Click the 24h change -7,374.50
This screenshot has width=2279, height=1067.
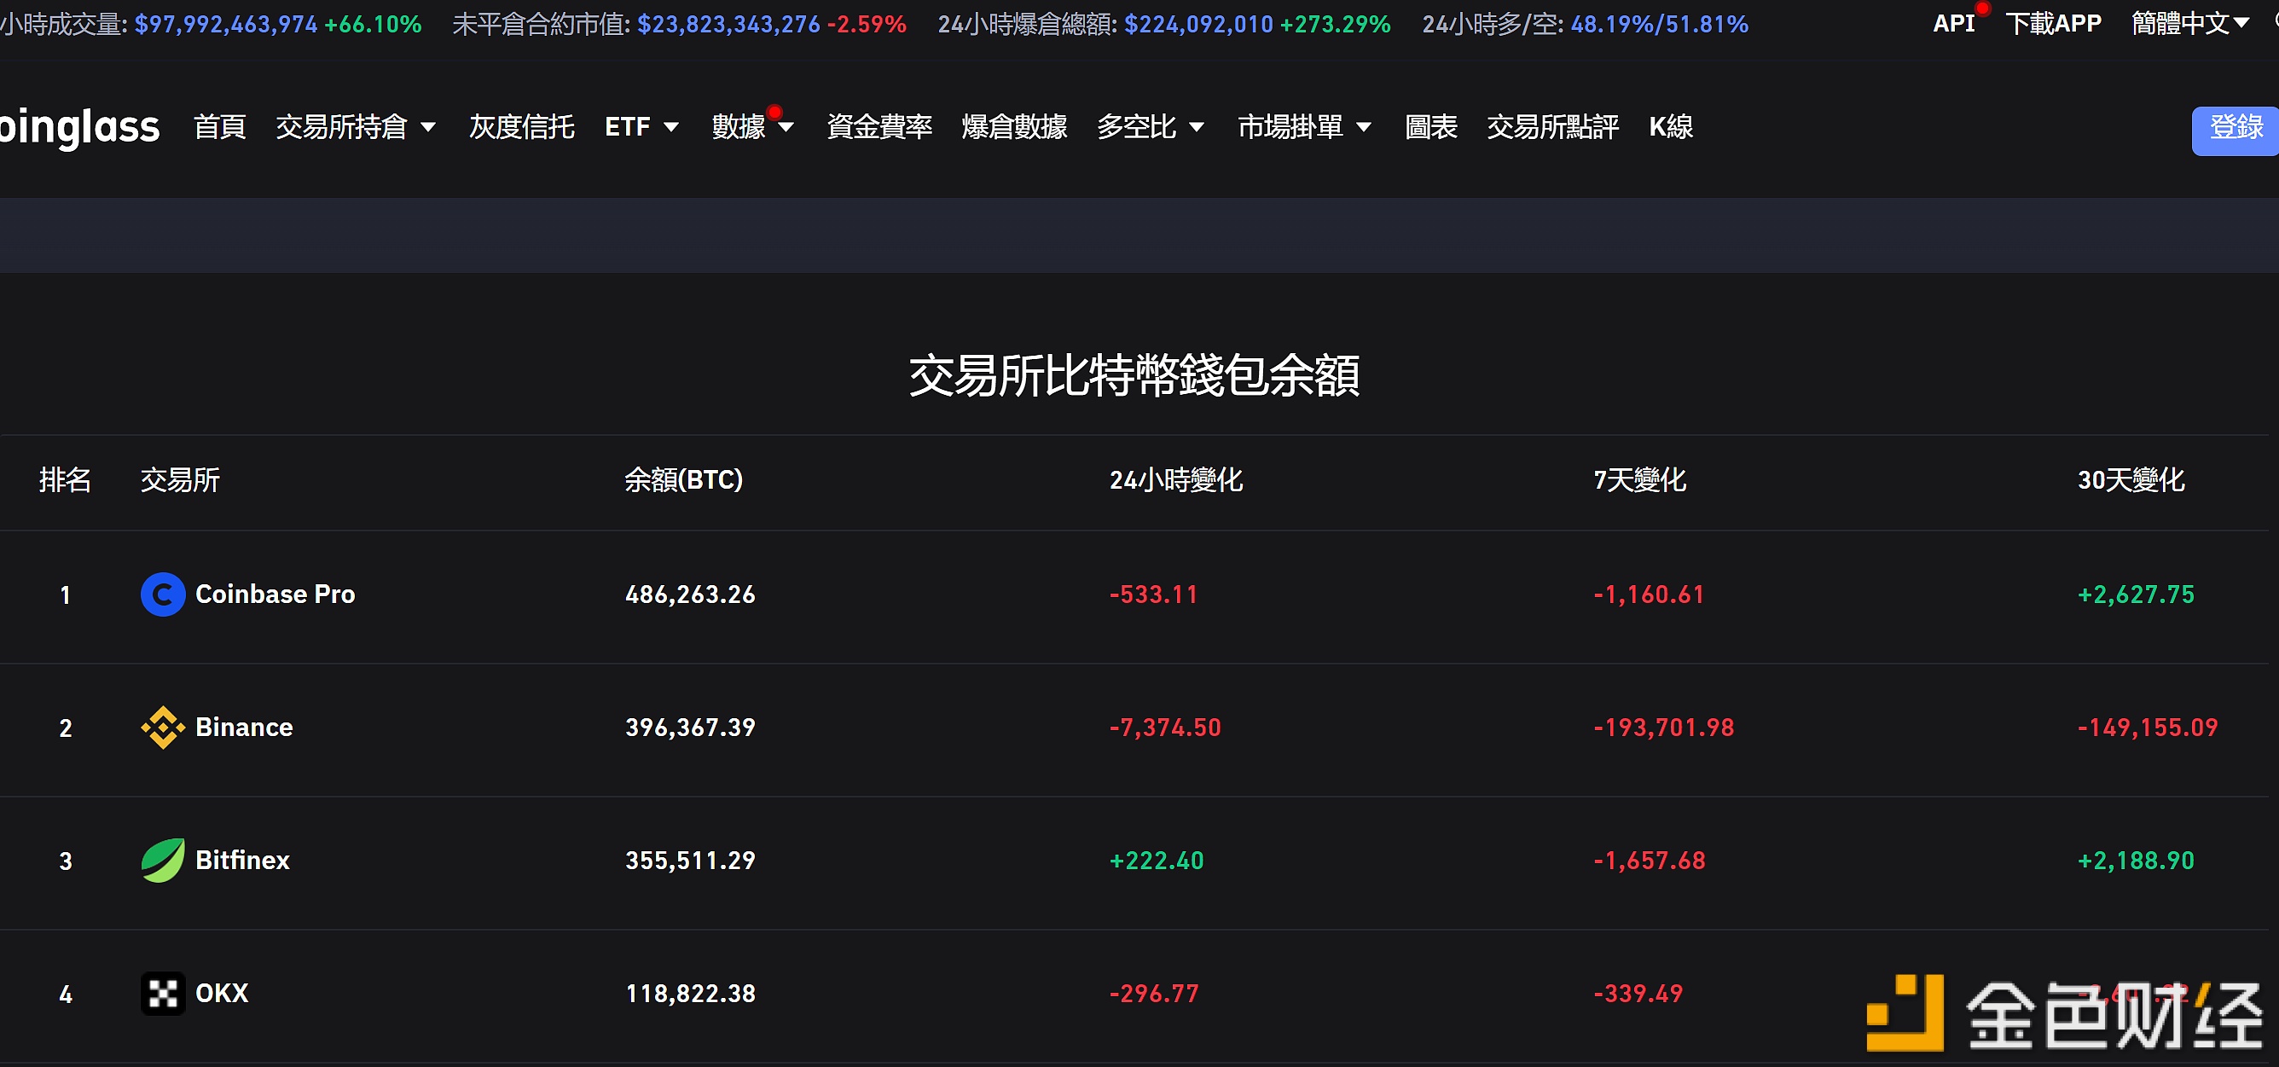(1165, 728)
